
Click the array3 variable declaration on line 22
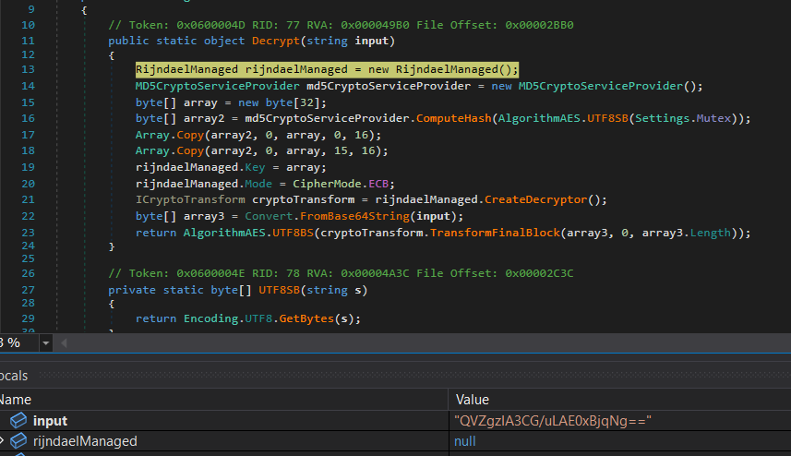pos(204,216)
